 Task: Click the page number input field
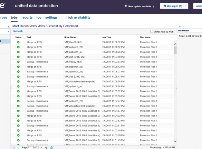click(x=30, y=148)
